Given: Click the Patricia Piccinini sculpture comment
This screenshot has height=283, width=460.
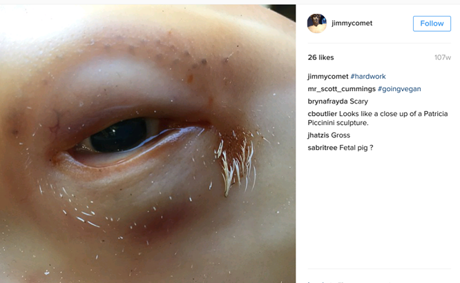Looking at the screenshot, I should [378, 118].
